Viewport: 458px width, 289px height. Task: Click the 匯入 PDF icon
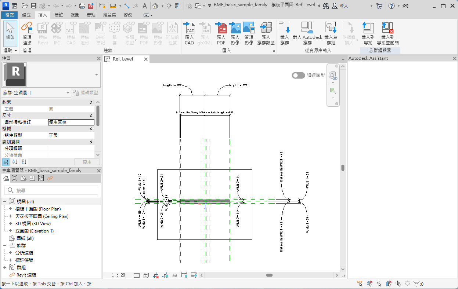point(221,33)
